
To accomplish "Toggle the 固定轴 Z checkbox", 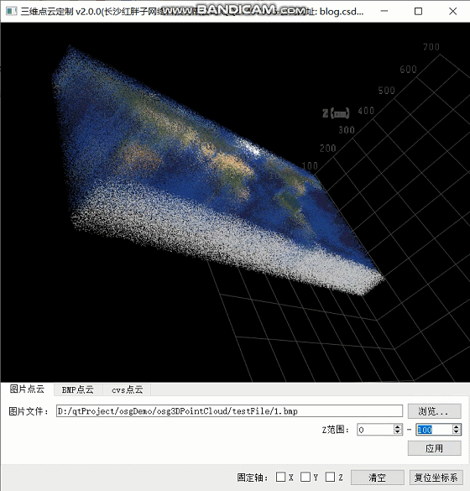I will [330, 477].
